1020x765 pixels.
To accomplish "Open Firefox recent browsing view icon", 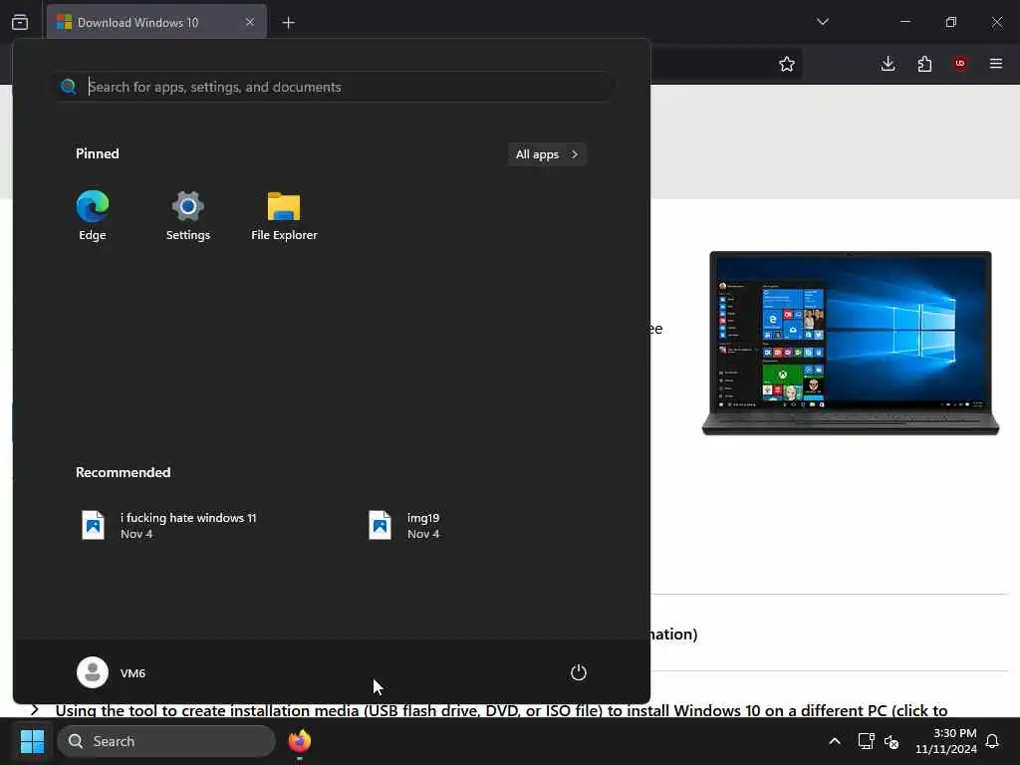I will (20, 22).
